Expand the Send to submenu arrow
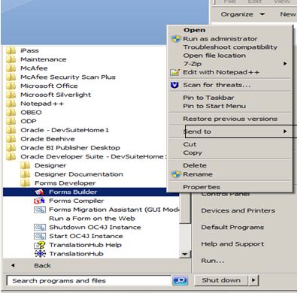Viewport: 297px width, 293px height. click(x=285, y=131)
